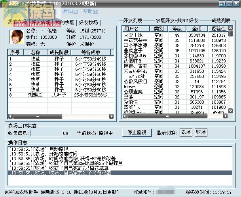Select log entry about 26个蝴蝶兰 harvest
The width and height of the screenshot is (241, 197).
120,163
